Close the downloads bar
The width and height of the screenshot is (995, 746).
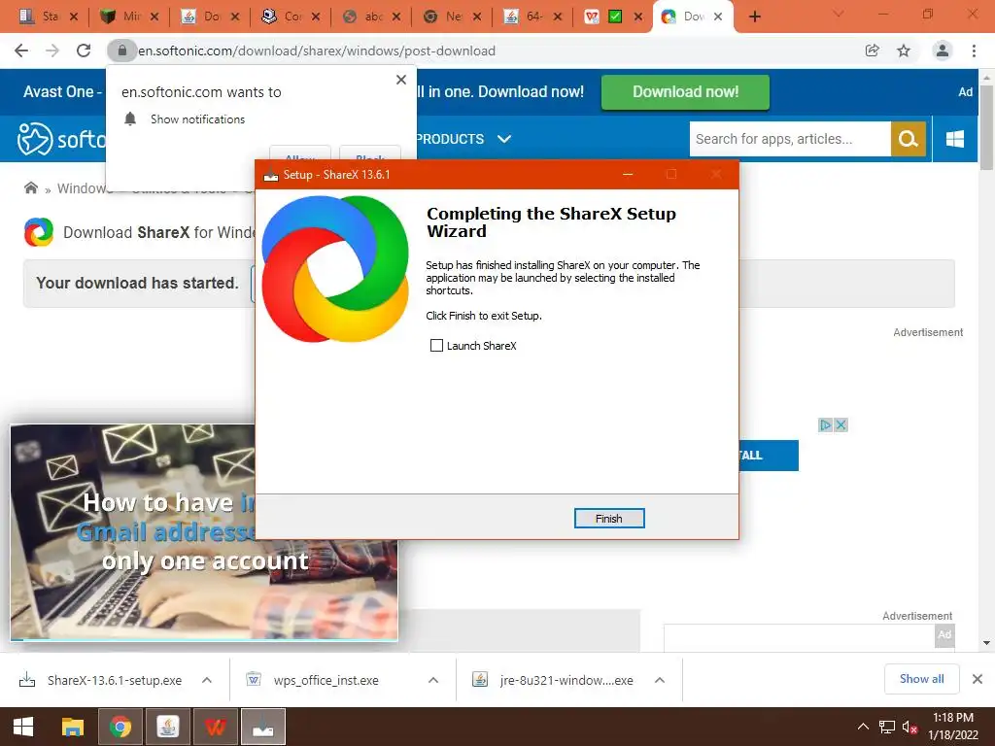[978, 679]
